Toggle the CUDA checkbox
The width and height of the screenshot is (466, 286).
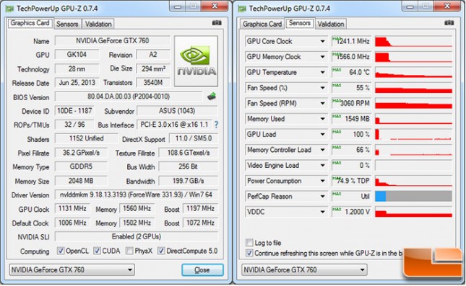pyautogui.click(x=97, y=251)
